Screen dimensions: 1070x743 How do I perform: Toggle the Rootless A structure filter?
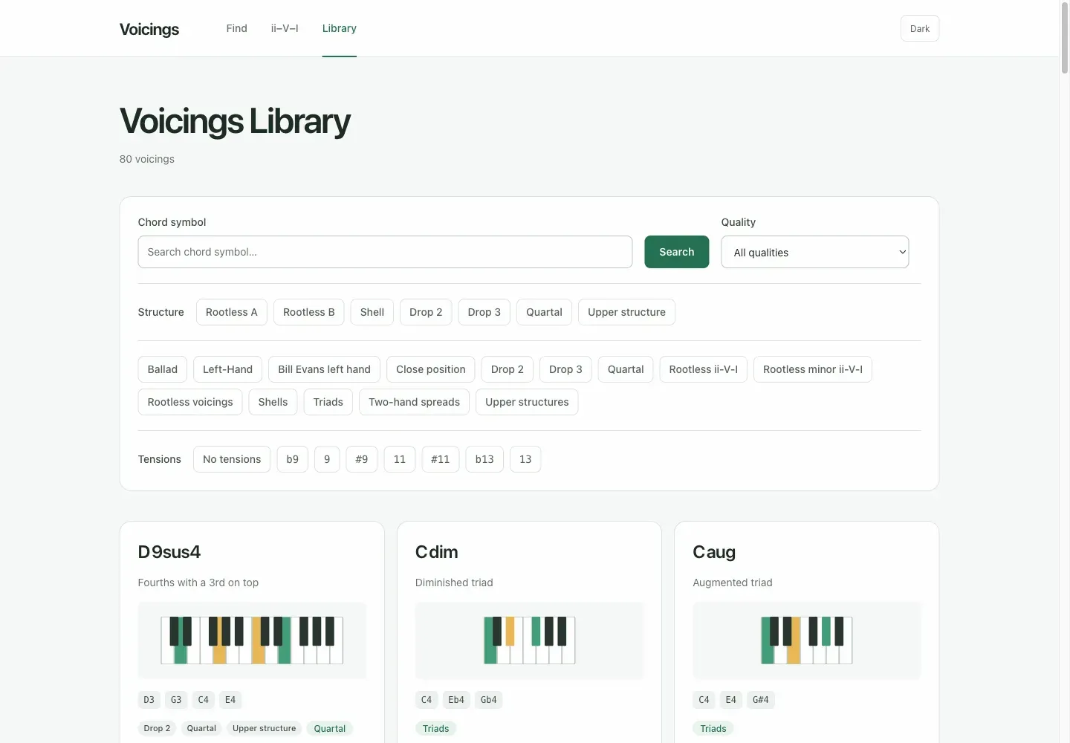pyautogui.click(x=232, y=312)
